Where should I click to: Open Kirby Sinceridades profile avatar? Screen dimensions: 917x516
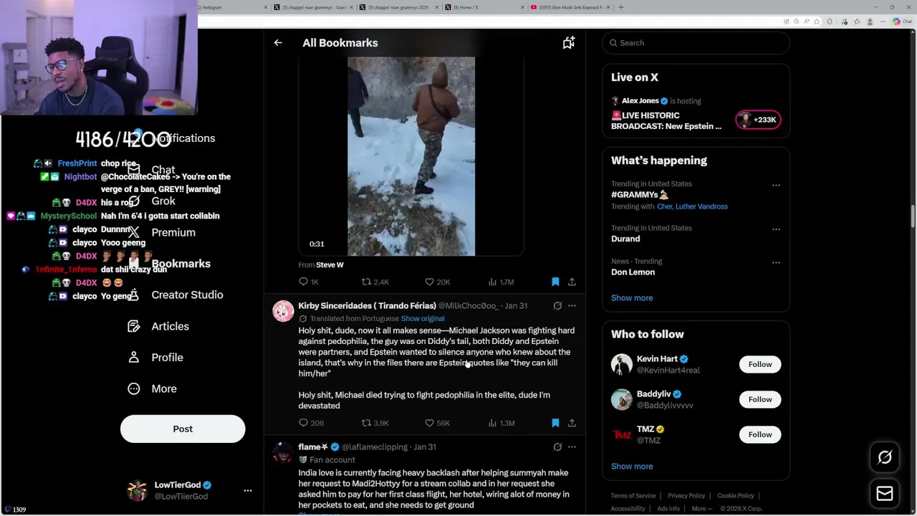coord(283,311)
